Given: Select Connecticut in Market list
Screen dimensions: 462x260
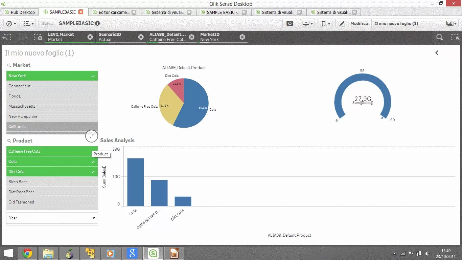Looking at the screenshot, I should (52, 86).
